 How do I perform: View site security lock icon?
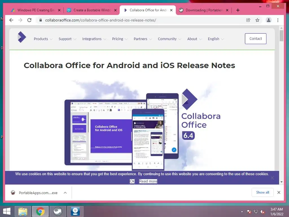(x=41, y=20)
